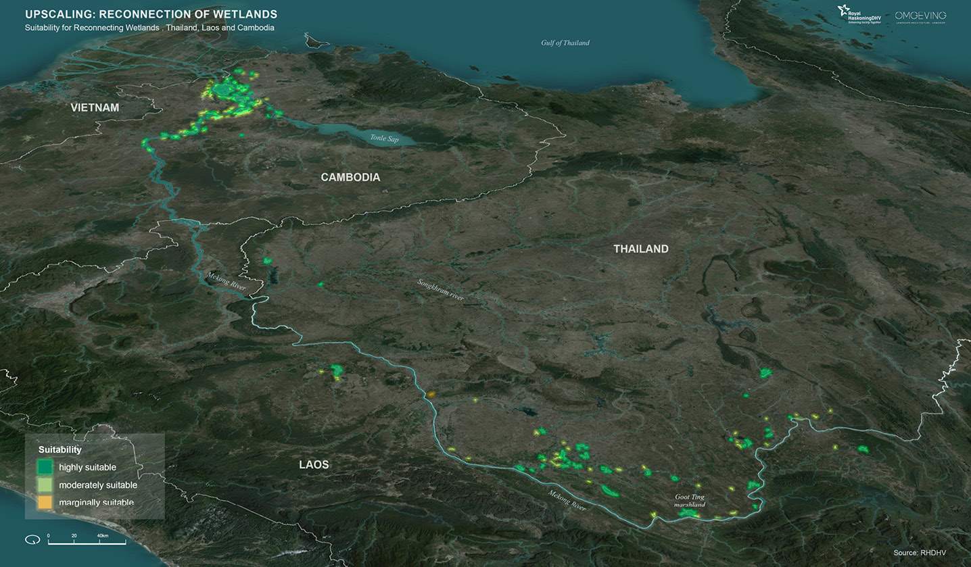Screen dimensions: 971x567
Task: Select the LAOS country label
Action: pos(314,464)
